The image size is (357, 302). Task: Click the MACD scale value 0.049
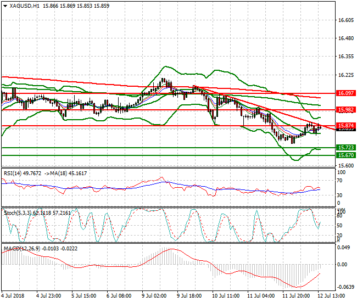click(343, 248)
